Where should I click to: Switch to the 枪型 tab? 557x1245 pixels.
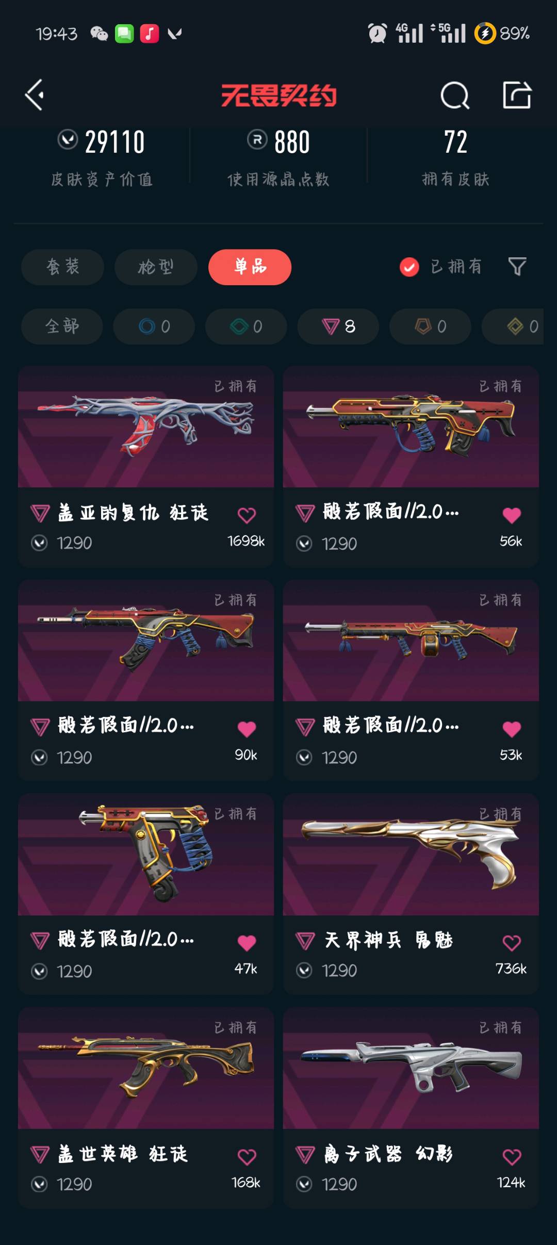(x=156, y=267)
